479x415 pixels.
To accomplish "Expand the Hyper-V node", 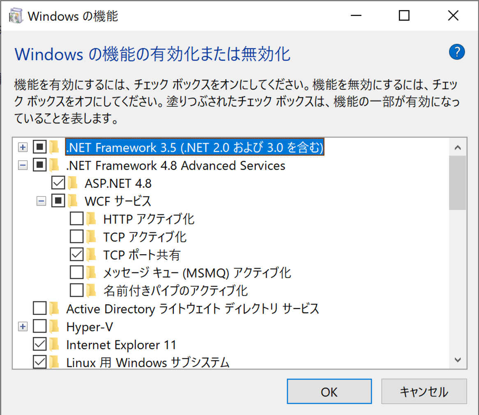I will pos(23,326).
